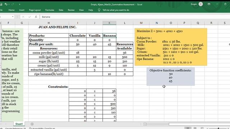230x129 pixels.
Task: Click the Tell me lightbulb icon
Action: click(x=99, y=10)
